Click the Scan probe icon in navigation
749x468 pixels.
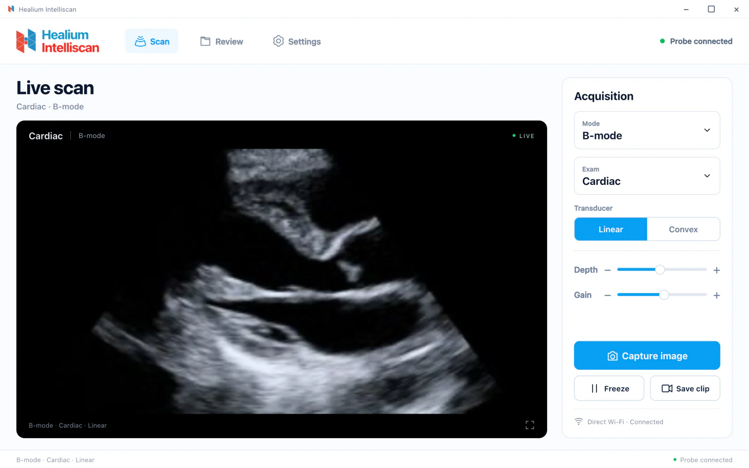(x=140, y=41)
